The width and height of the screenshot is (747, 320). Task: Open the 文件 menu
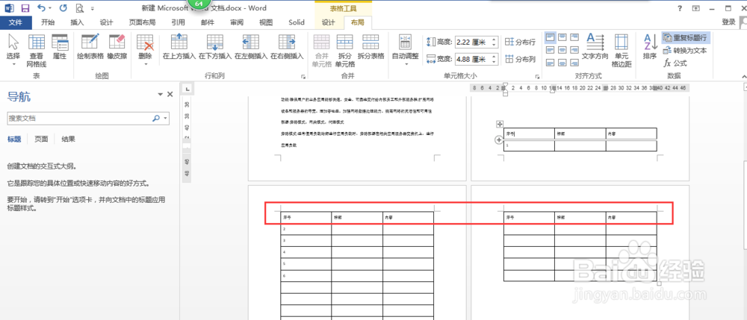[16, 22]
